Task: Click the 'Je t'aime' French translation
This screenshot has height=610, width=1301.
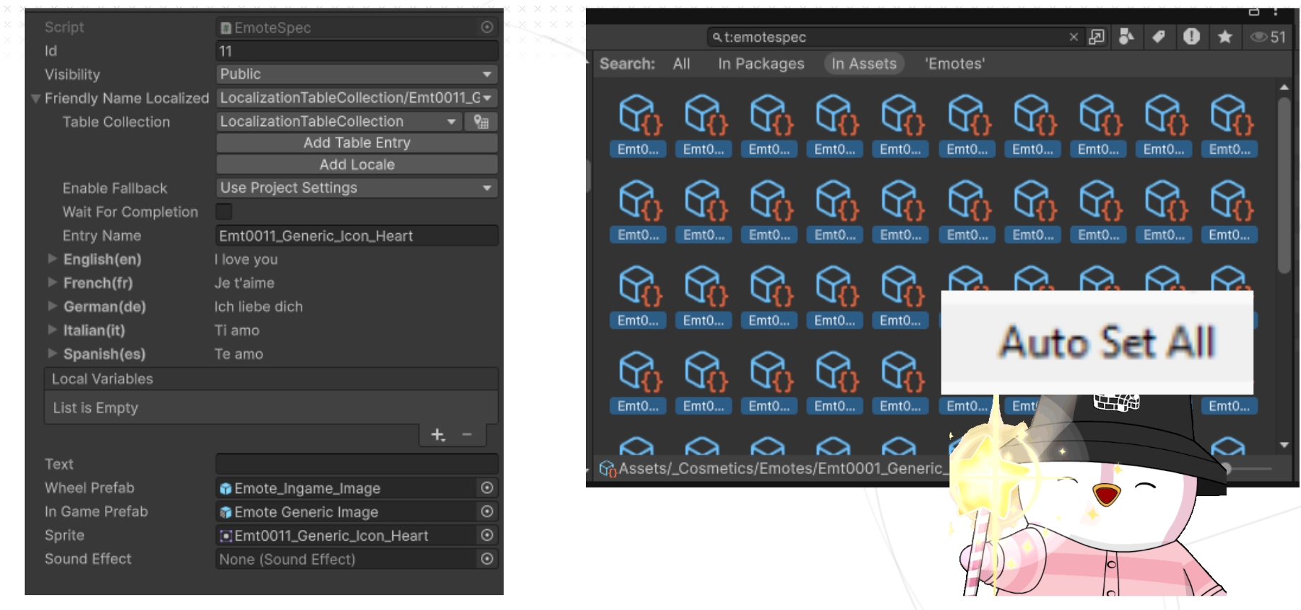Action: pos(244,283)
